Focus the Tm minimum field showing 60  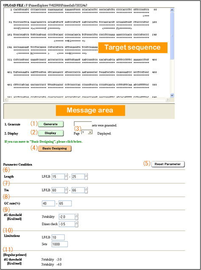[x=58, y=190]
